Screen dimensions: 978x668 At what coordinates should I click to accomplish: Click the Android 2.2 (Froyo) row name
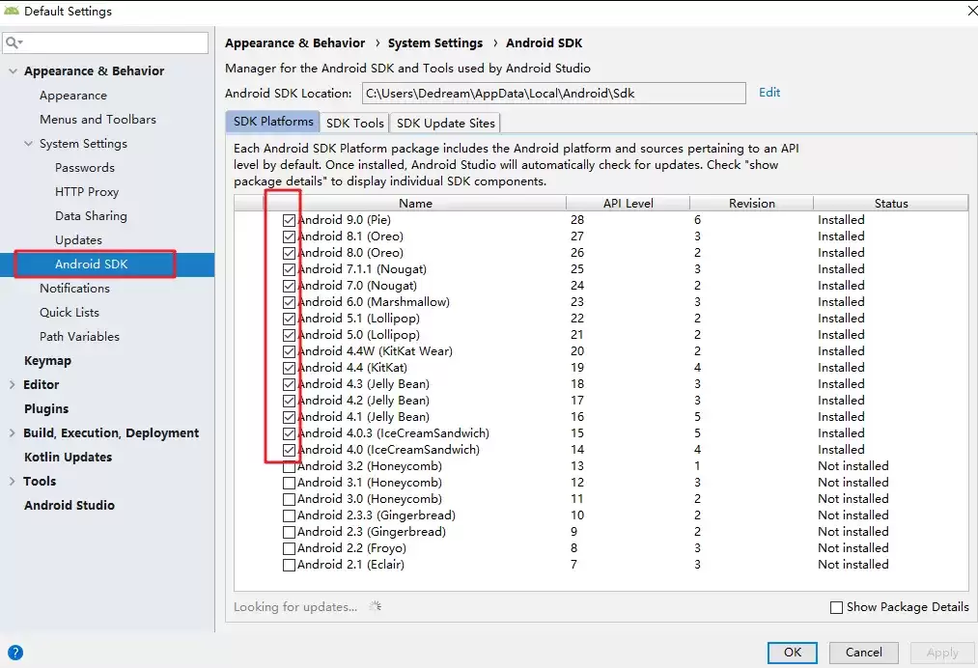pos(351,548)
